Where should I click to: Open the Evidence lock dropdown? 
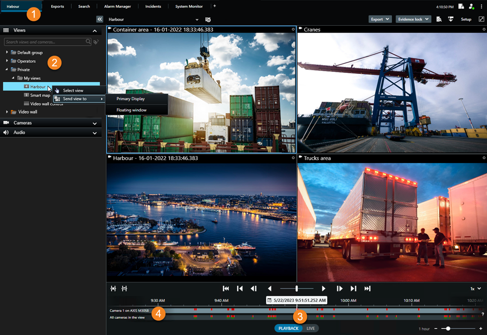point(413,19)
